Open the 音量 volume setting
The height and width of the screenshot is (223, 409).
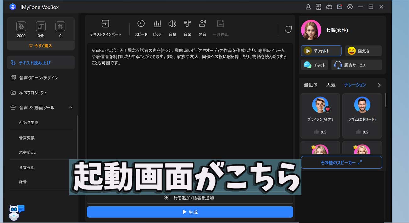tap(172, 28)
